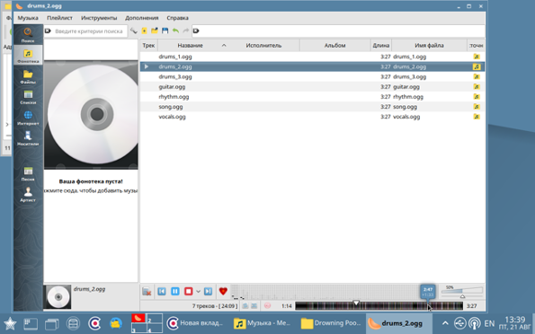Open the Поиск search sidebar tab

pos(28,35)
